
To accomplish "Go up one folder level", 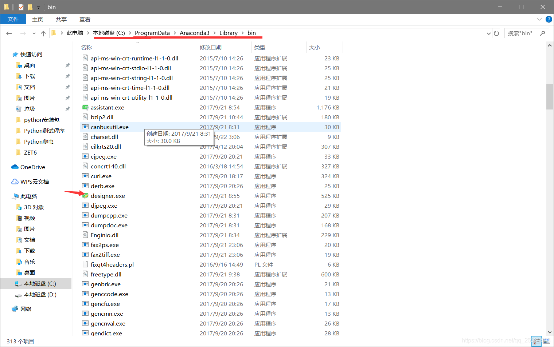I will tap(43, 33).
